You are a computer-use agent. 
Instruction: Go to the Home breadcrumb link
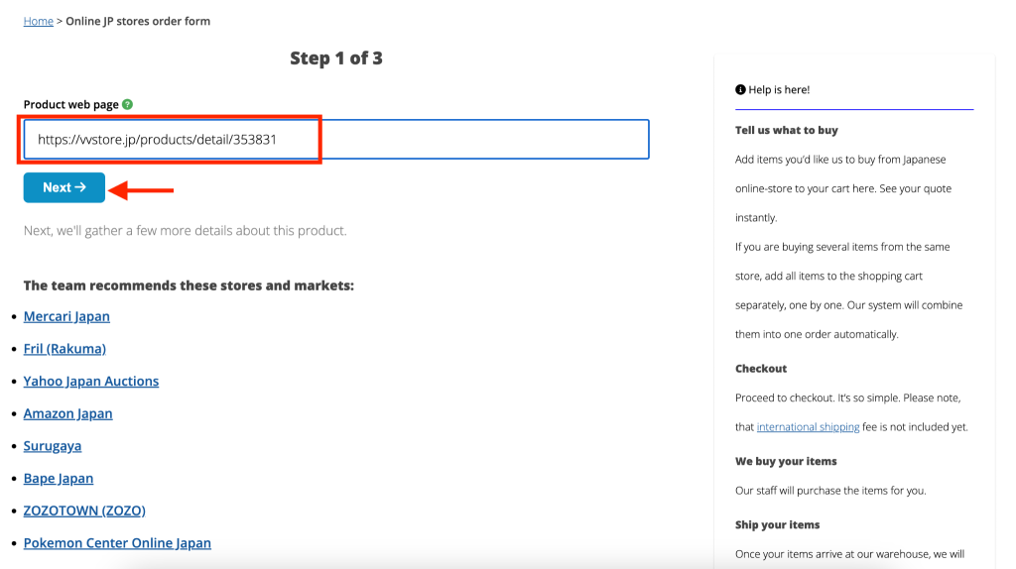[x=39, y=21]
